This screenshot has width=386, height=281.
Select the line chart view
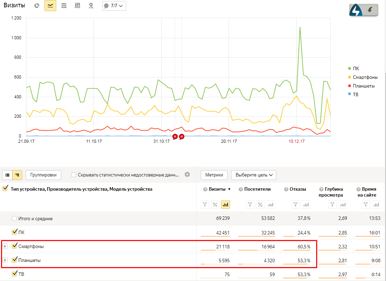pos(50,6)
